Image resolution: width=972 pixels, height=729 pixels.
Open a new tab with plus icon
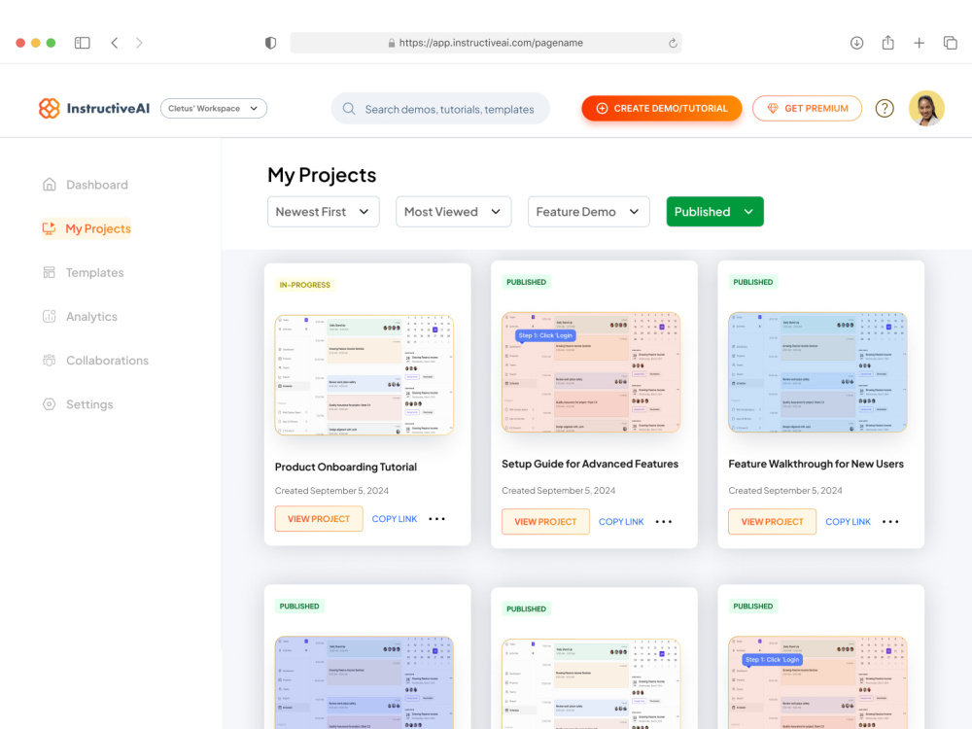[920, 43]
